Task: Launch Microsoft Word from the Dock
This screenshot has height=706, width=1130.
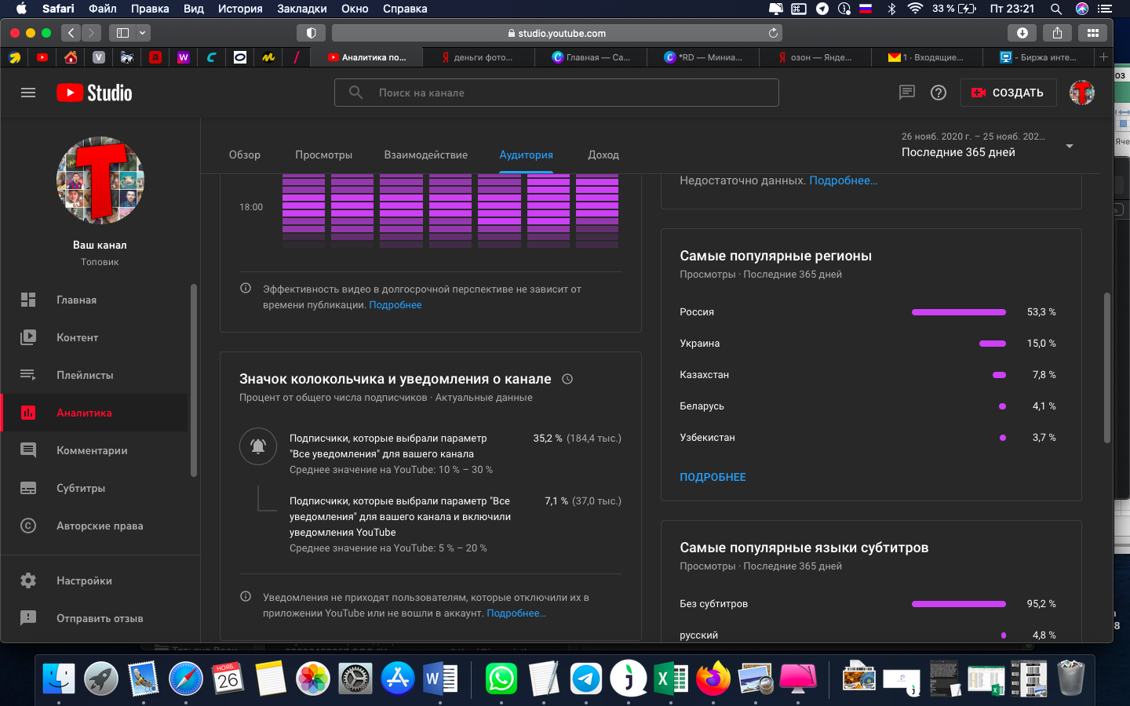Action: pyautogui.click(x=440, y=679)
